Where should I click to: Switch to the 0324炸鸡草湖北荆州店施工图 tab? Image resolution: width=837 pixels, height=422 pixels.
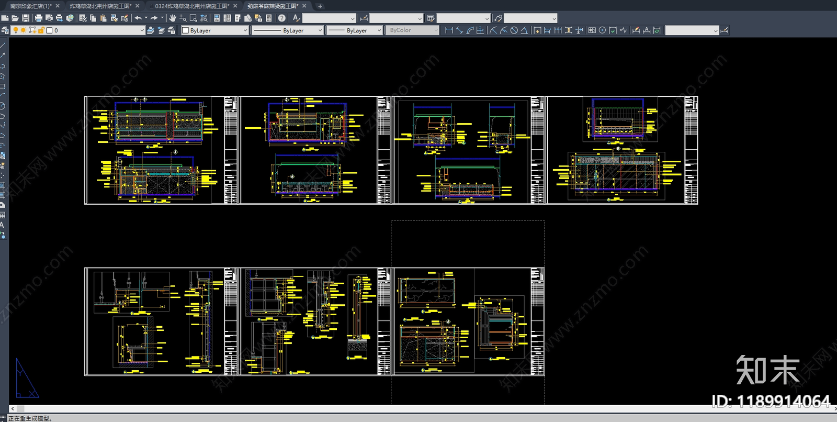(x=192, y=6)
